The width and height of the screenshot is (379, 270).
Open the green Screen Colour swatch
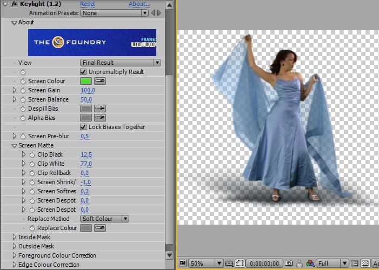(x=86, y=81)
